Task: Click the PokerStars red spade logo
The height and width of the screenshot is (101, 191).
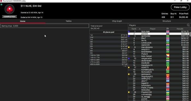Action: (x=10, y=9)
